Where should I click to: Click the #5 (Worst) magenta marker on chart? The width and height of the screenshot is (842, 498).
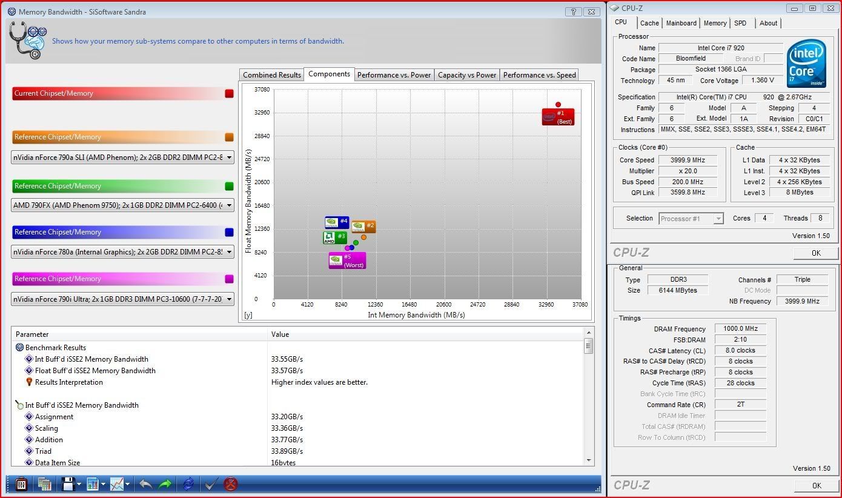347,261
